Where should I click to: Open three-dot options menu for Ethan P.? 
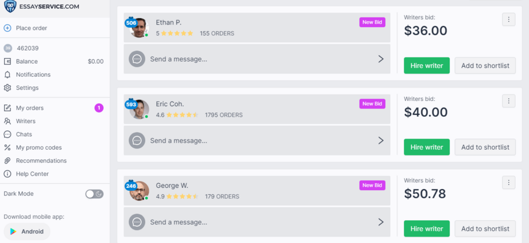(x=509, y=19)
